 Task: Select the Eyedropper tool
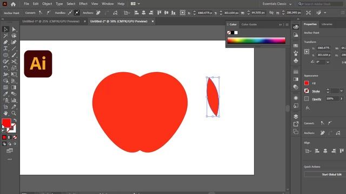click(x=6, y=94)
